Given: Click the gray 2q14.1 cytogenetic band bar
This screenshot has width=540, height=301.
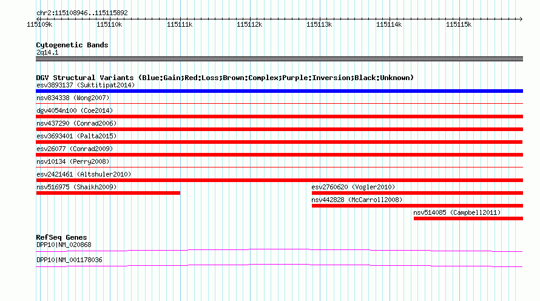Looking at the screenshot, I should (279, 59).
